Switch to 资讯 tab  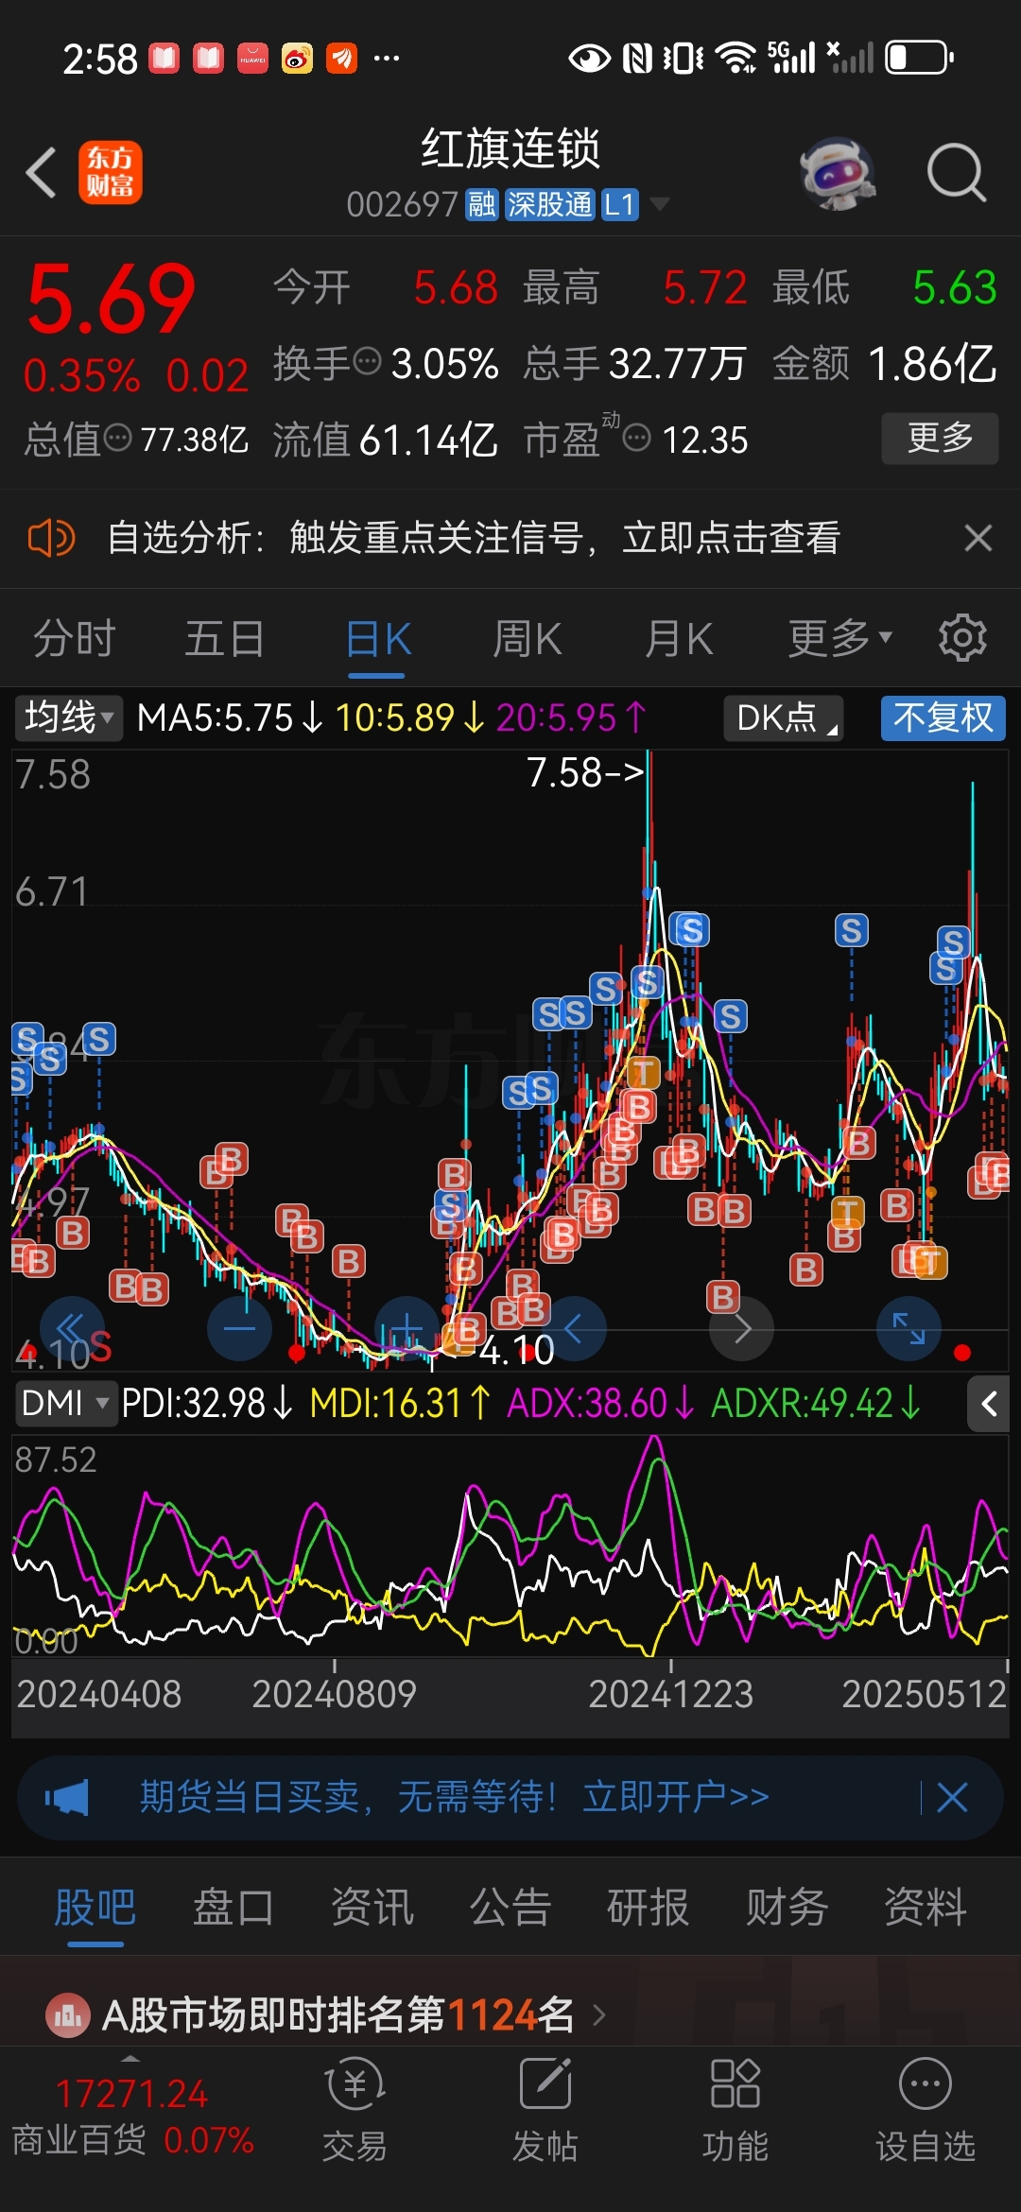click(x=372, y=1908)
